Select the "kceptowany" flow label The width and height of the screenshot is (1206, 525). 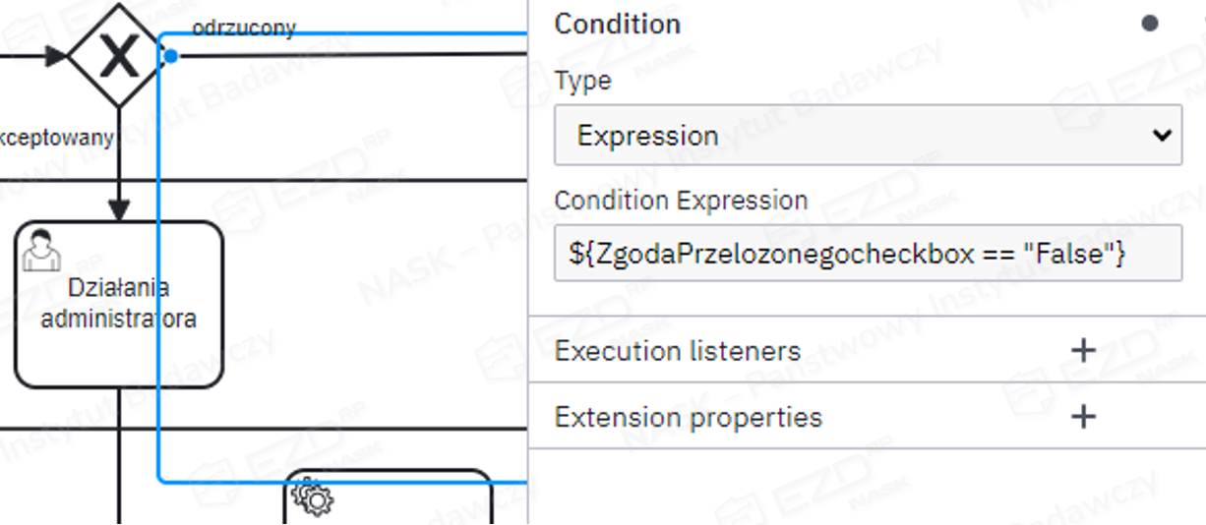tap(57, 138)
